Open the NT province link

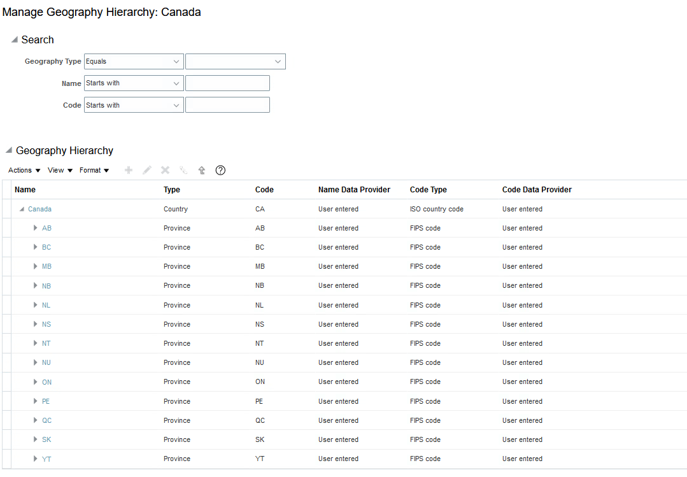pos(46,343)
